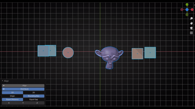
Task: Click the zoom view magnifier icon
Action: [x=191, y=18]
